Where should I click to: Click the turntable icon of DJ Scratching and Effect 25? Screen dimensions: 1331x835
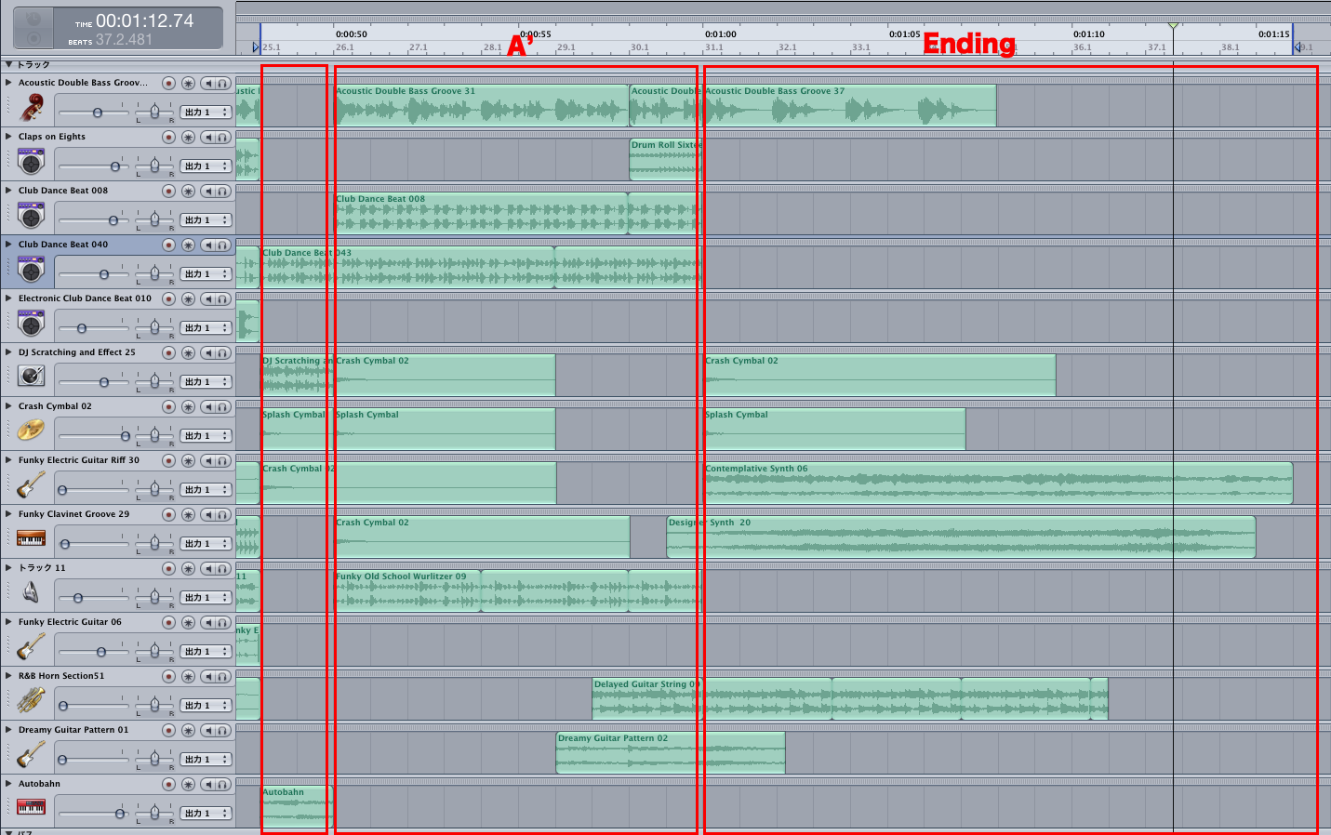point(31,378)
